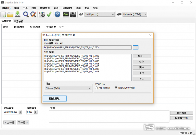Open the 說明 menu

(96, 8)
